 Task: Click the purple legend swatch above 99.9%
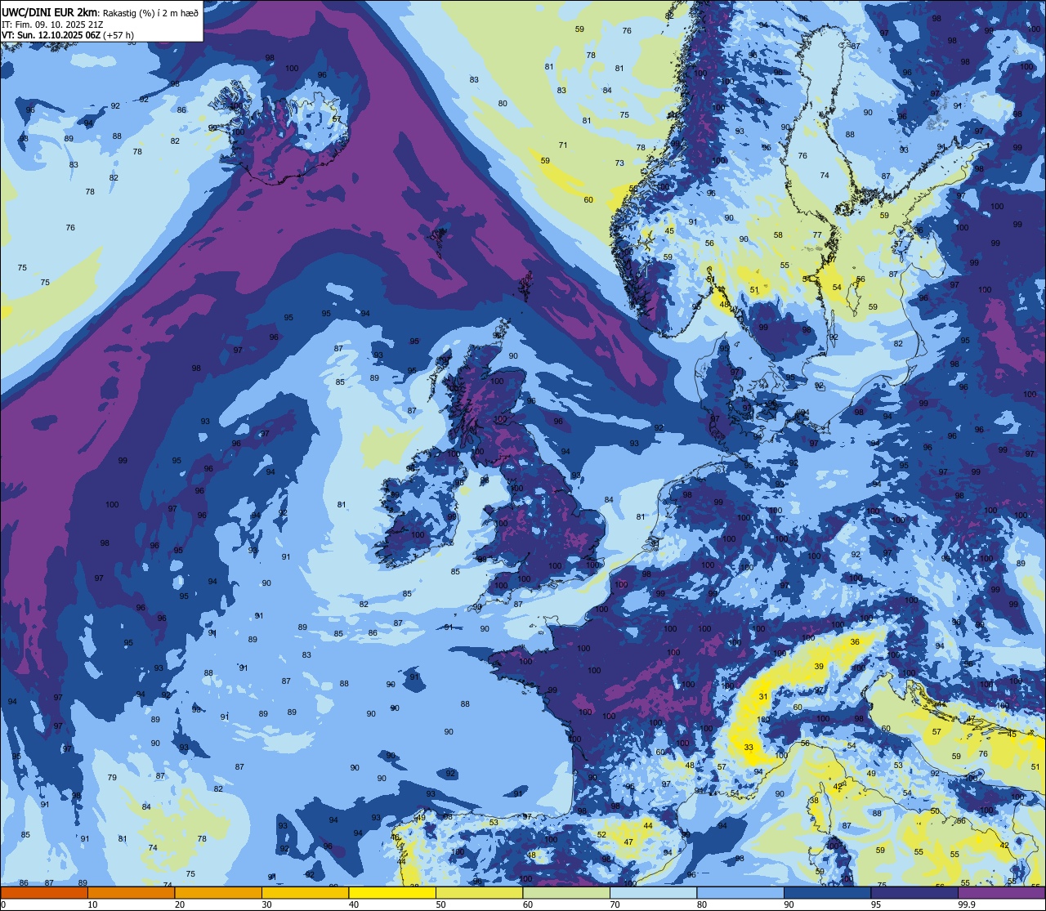1002,892
